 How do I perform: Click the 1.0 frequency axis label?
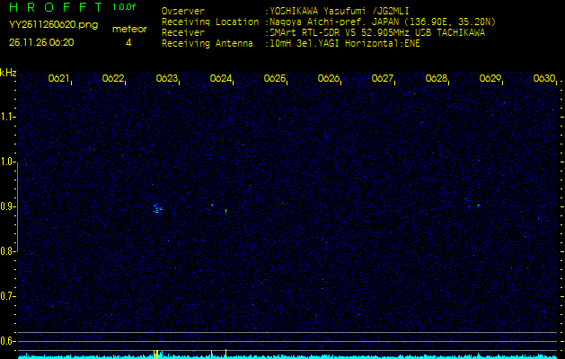[x=8, y=162]
